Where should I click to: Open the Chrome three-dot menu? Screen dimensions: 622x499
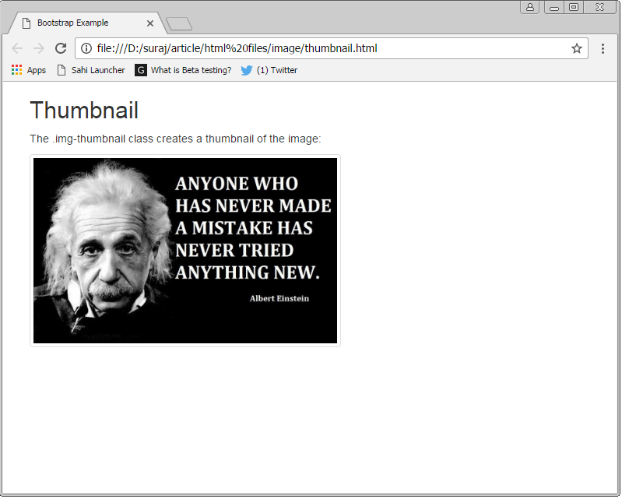pos(603,48)
